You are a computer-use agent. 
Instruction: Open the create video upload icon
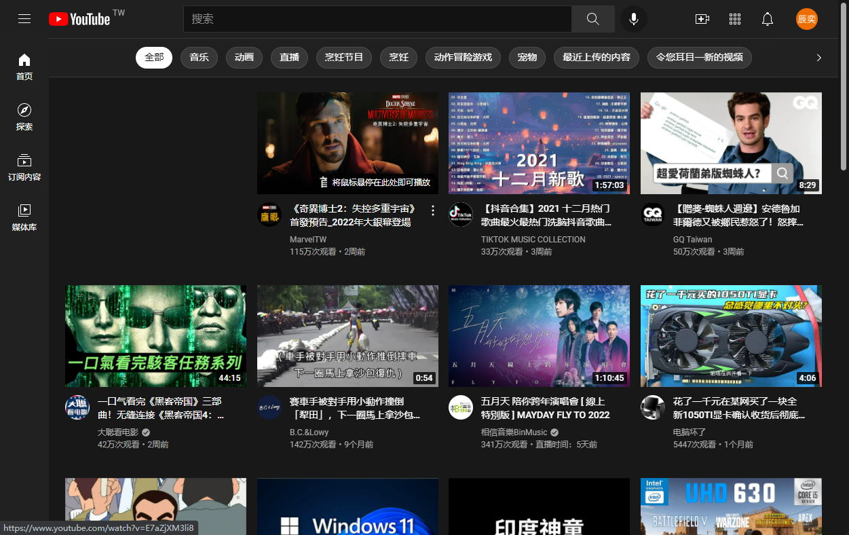[x=702, y=18]
